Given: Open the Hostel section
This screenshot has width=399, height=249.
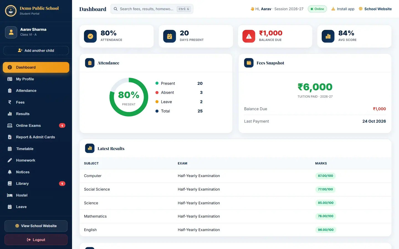Looking at the screenshot, I should point(36,195).
